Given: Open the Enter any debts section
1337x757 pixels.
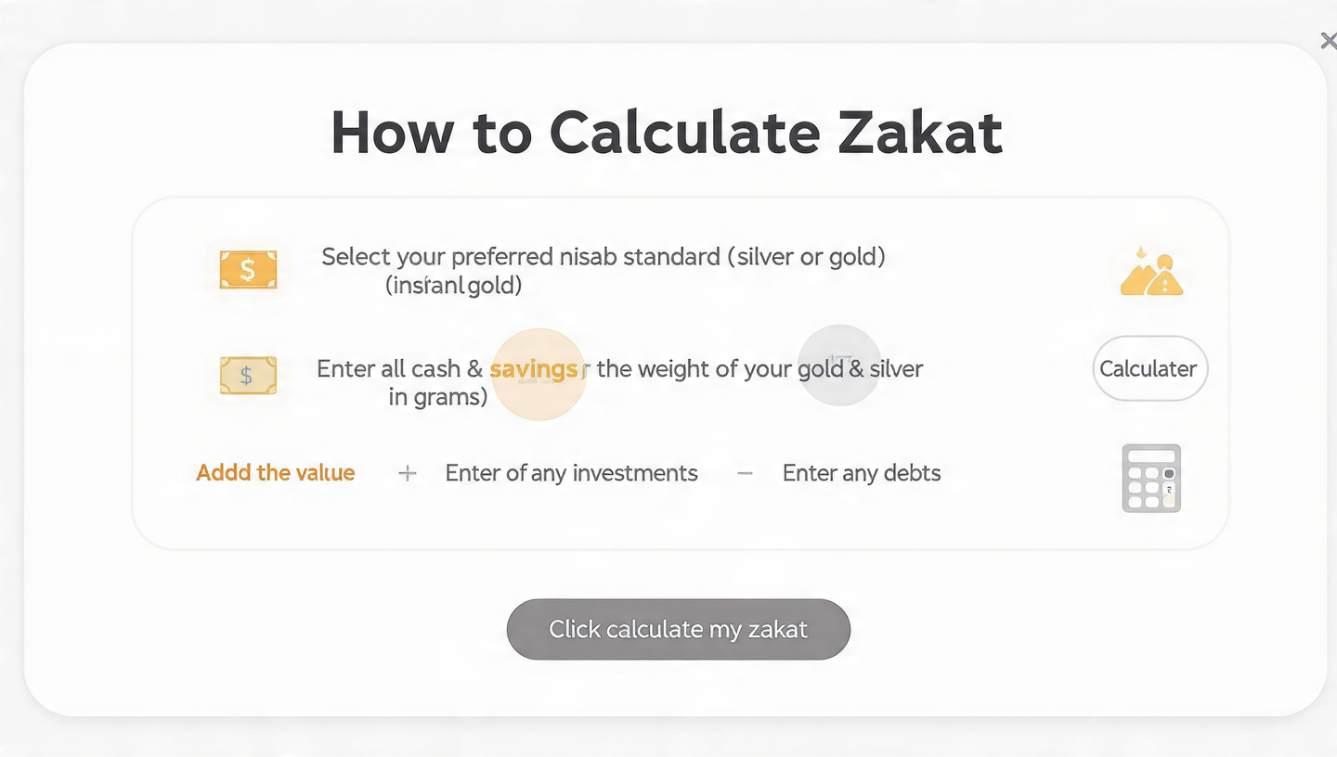Looking at the screenshot, I should click(862, 473).
